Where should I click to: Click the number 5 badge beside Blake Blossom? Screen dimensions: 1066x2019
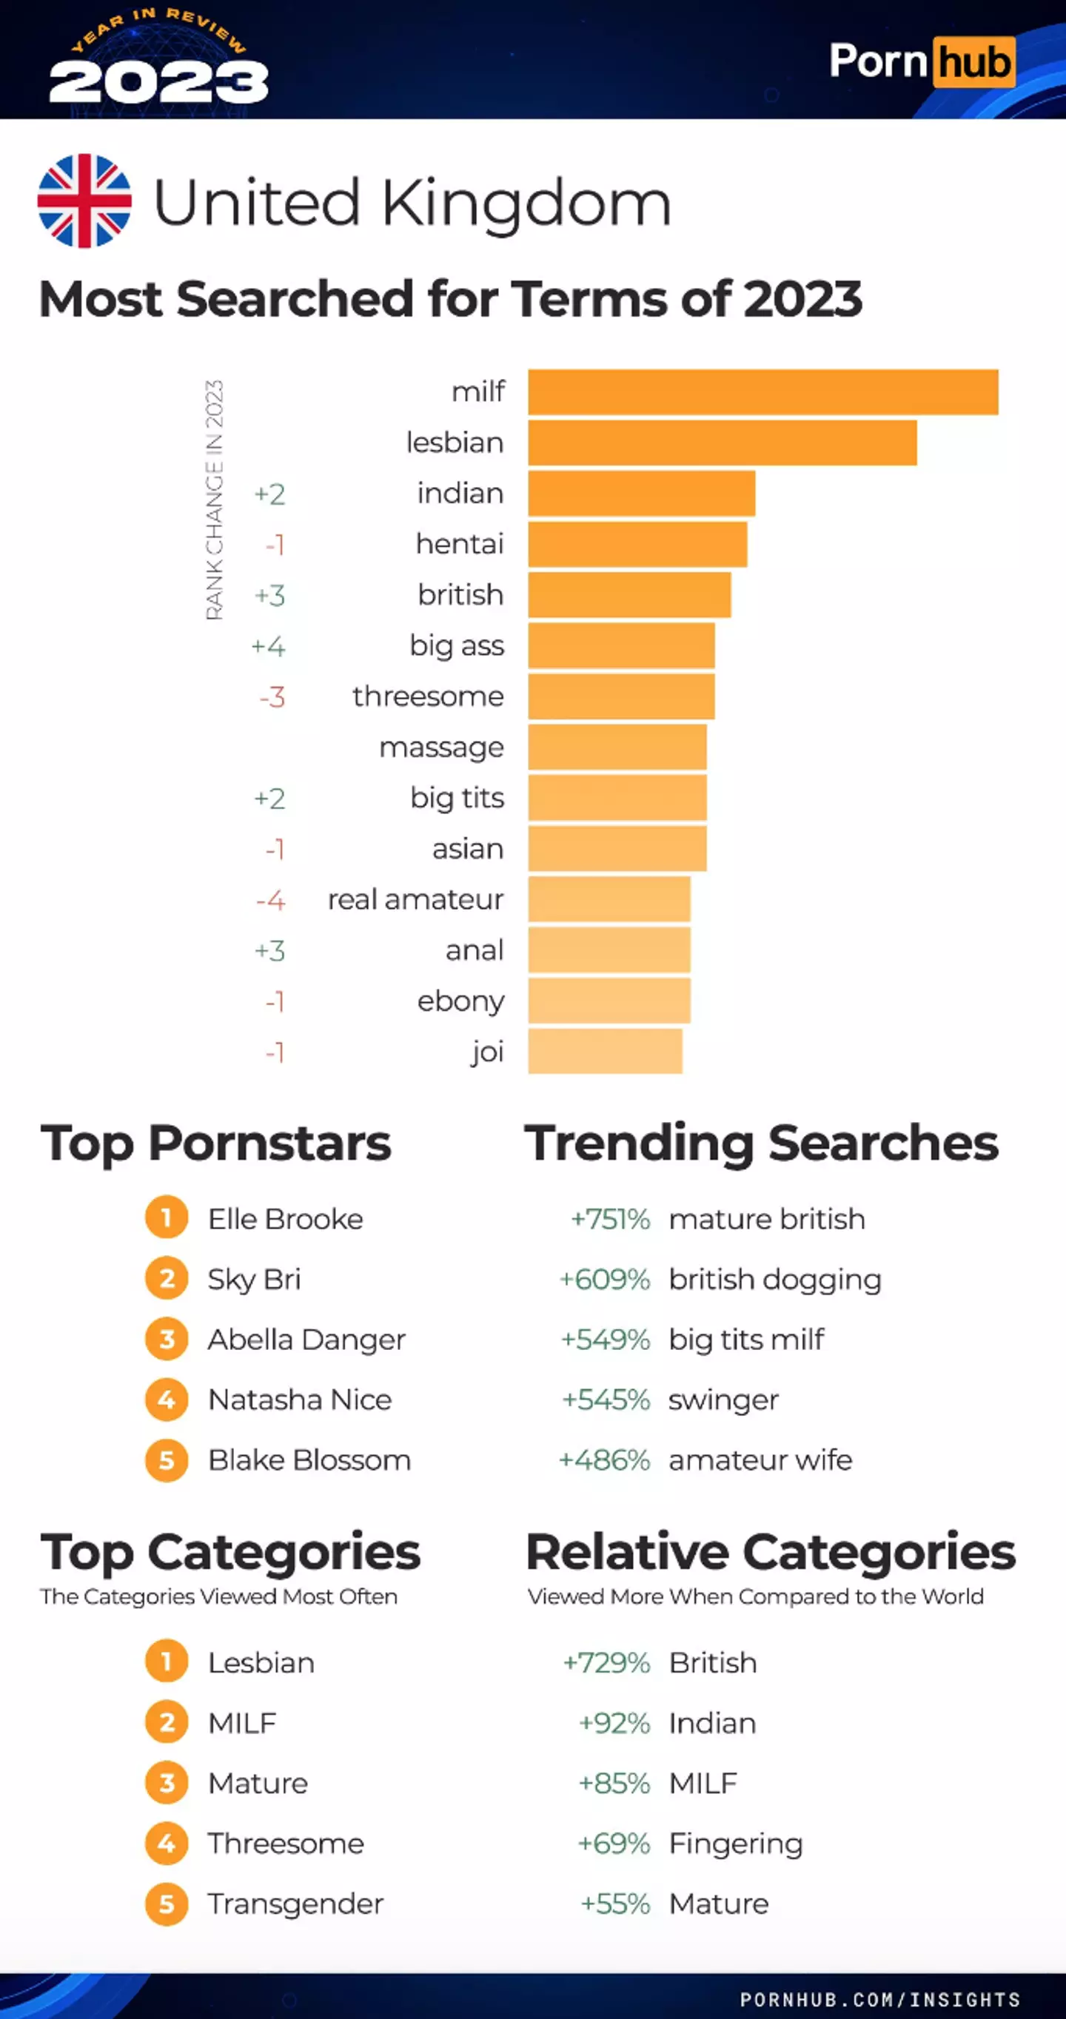(166, 1459)
